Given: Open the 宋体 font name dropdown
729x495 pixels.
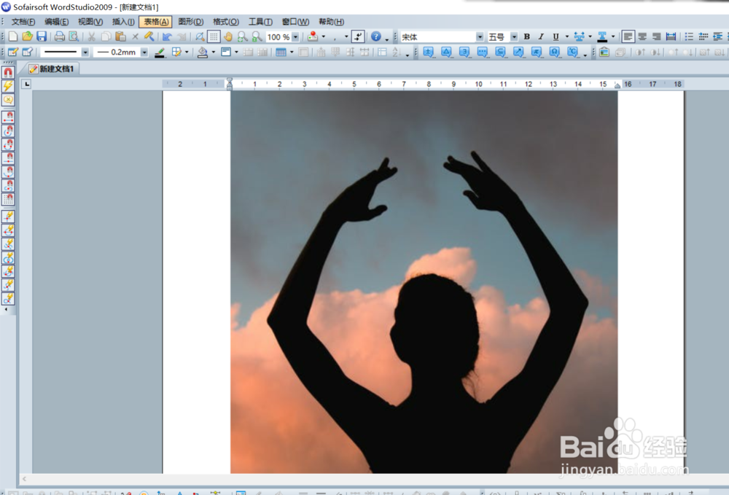Looking at the screenshot, I should click(x=480, y=37).
